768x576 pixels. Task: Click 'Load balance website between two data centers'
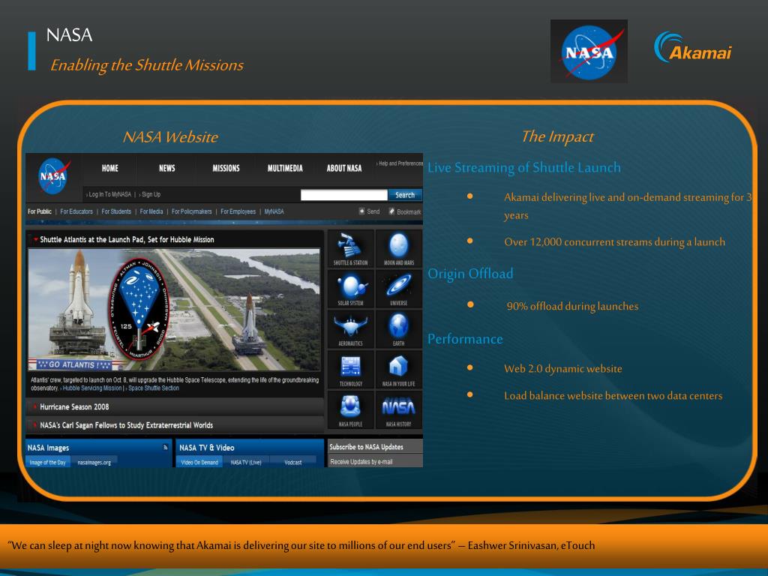tap(613, 395)
